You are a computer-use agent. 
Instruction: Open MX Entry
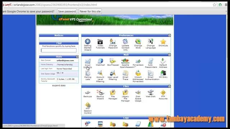click(x=163, y=74)
